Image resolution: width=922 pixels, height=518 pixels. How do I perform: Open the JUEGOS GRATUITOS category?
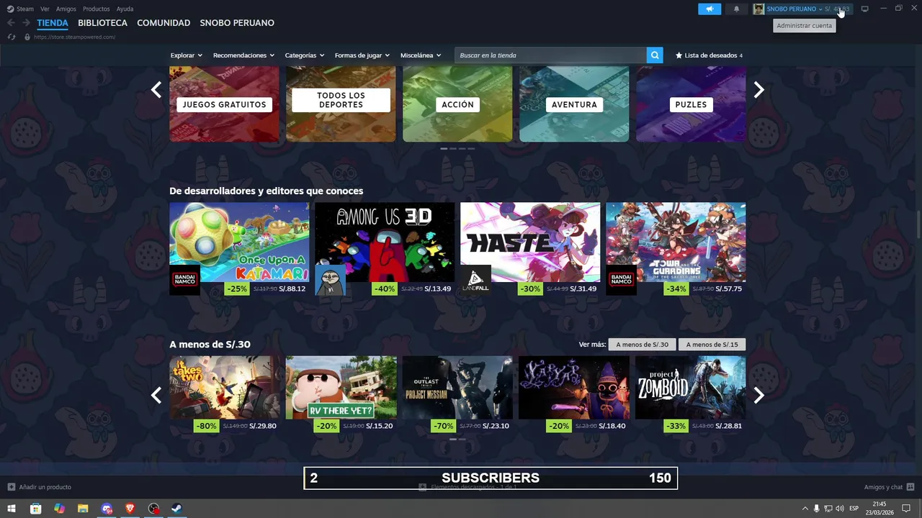click(x=224, y=104)
